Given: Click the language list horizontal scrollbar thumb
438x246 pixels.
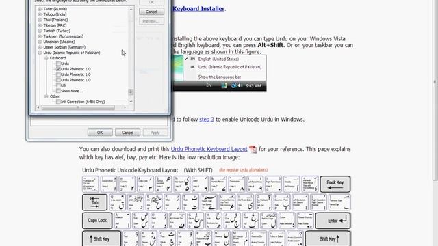Looking at the screenshot, I should click(x=78, y=107).
